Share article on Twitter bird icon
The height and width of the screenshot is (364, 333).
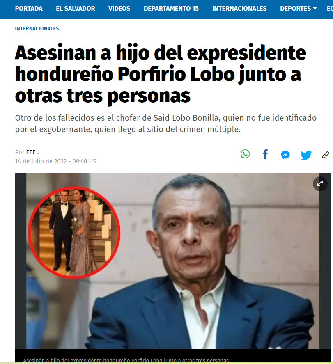[306, 155]
